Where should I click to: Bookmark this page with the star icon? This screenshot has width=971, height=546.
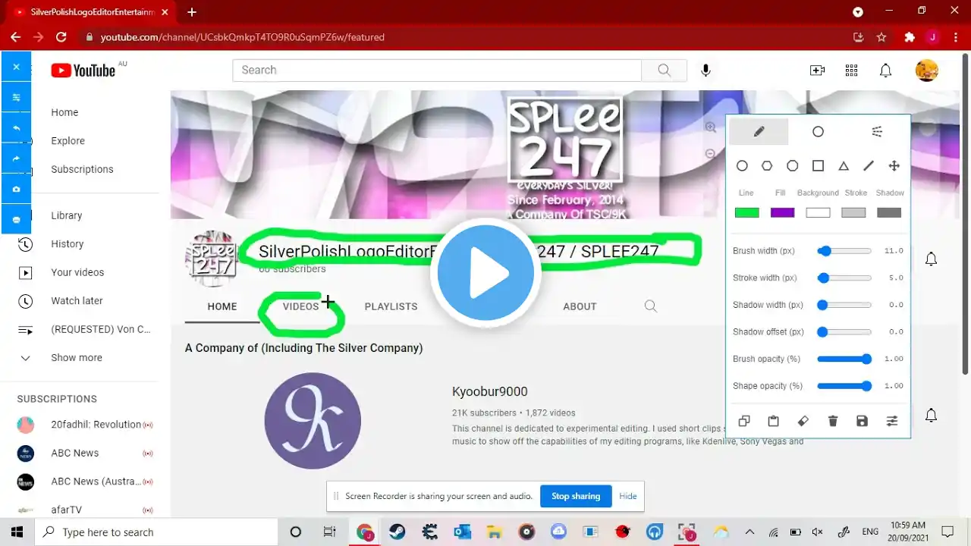tap(881, 37)
